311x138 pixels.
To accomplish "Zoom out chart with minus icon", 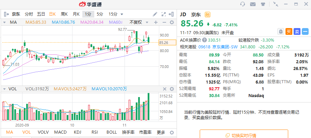I will [x=164, y=22].
